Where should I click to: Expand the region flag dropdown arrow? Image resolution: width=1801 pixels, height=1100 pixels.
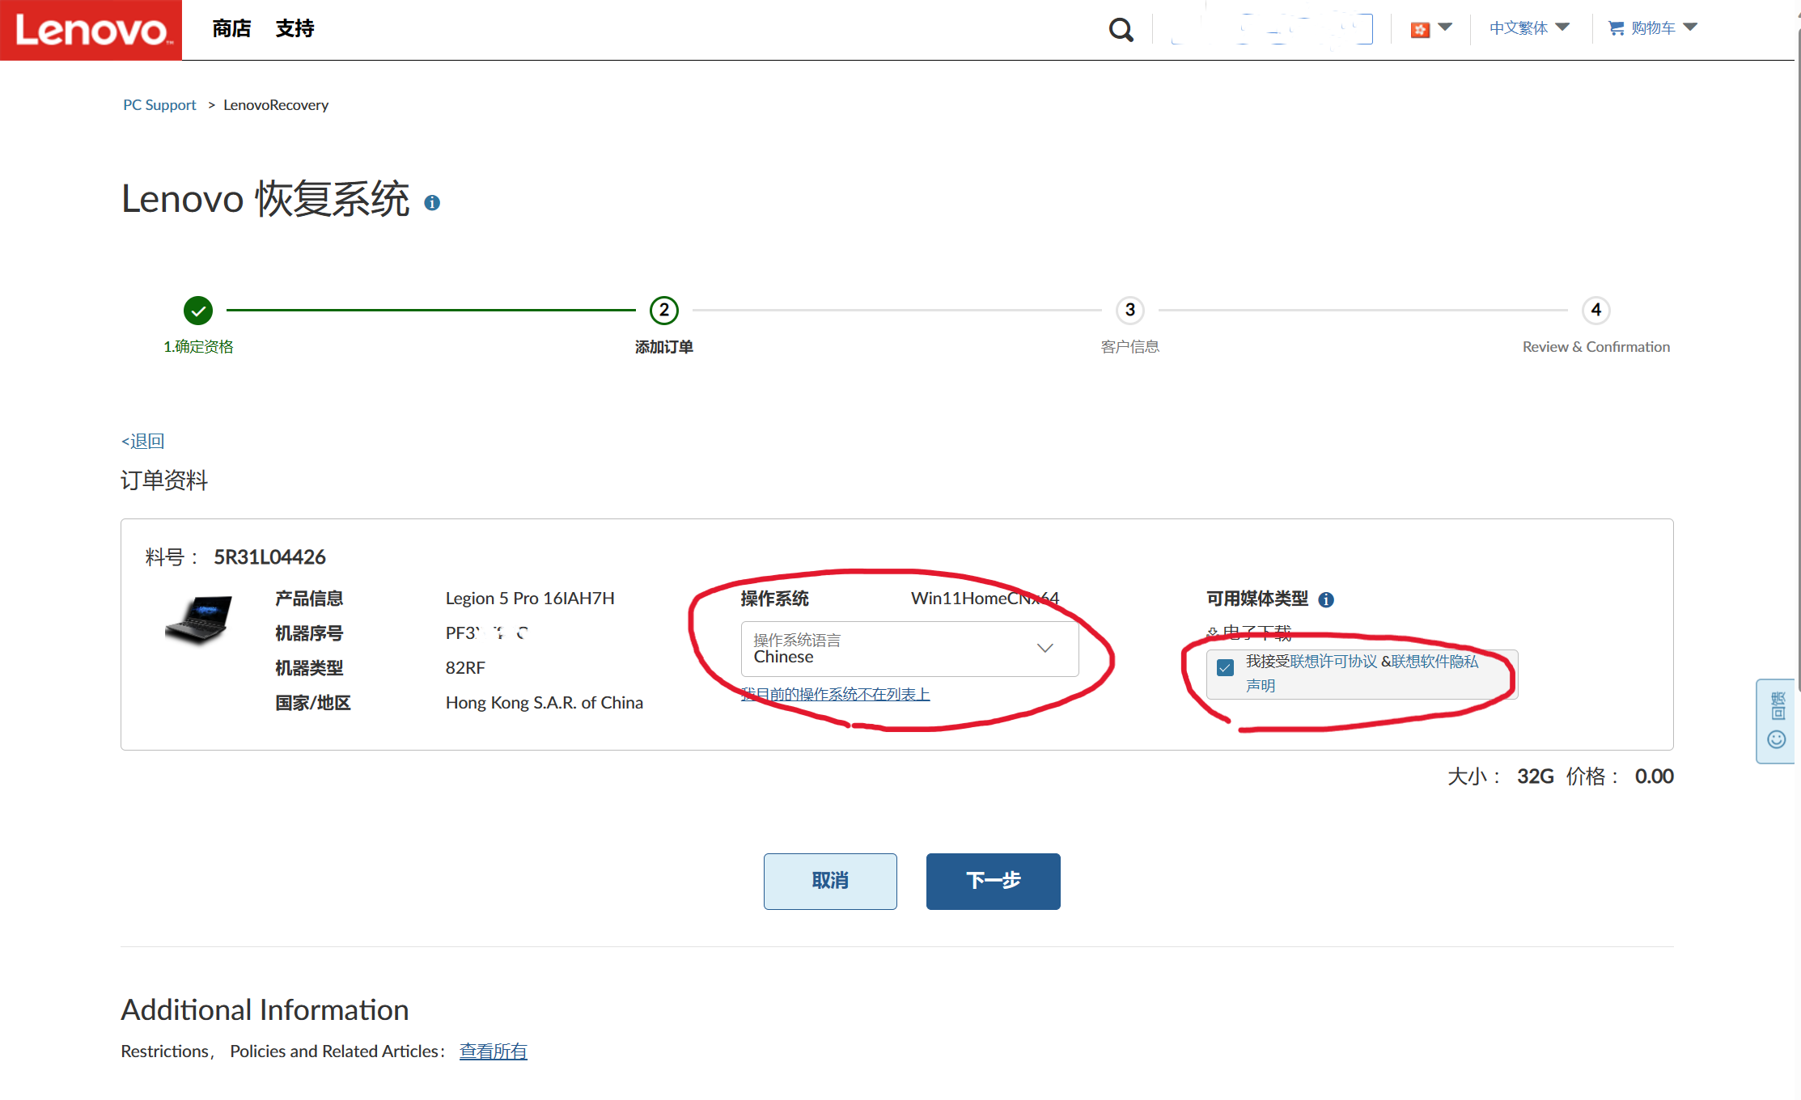(x=1445, y=27)
